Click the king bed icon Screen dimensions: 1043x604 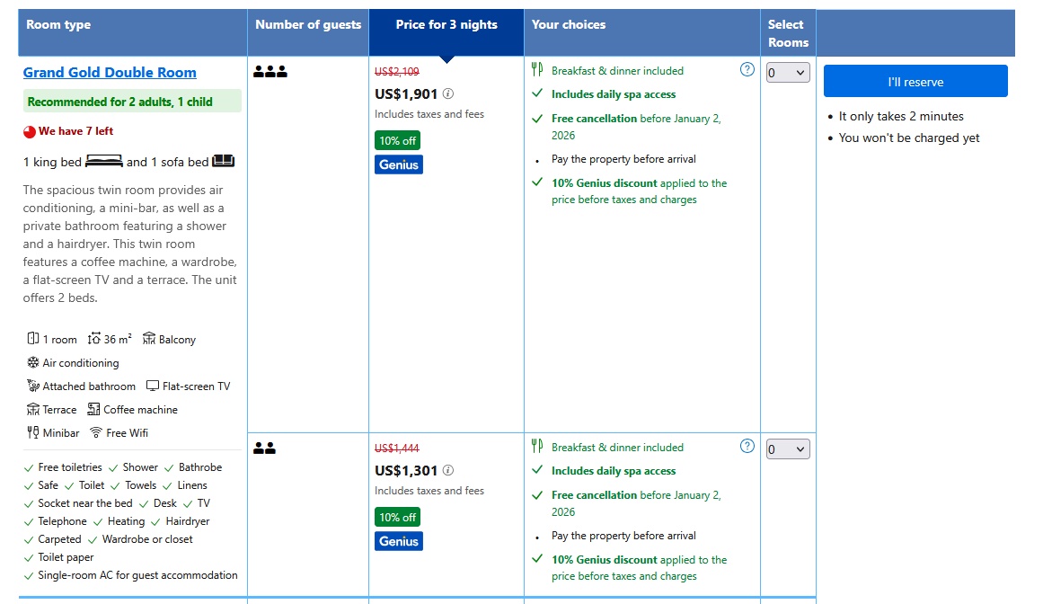(x=104, y=161)
